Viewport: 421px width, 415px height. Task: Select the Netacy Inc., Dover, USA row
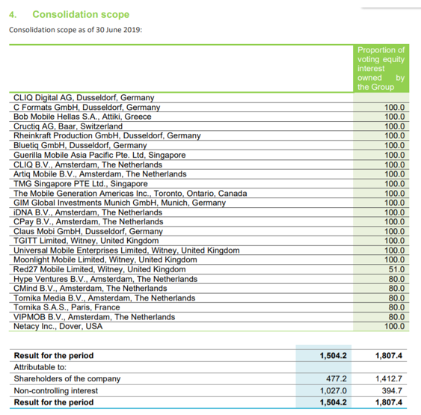(209, 327)
